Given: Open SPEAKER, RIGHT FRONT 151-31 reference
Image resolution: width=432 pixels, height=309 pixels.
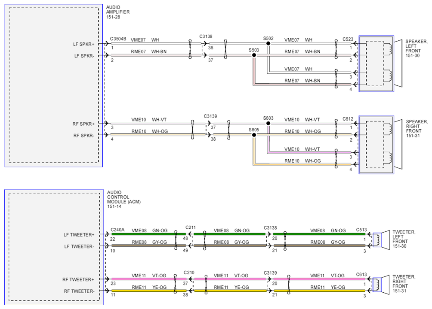Looking at the screenshot, I should click(x=417, y=128).
